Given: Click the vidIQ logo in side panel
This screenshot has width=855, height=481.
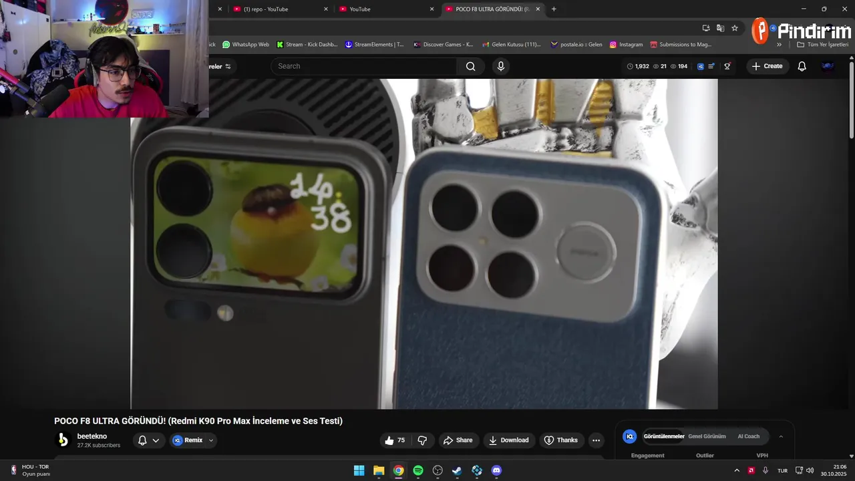Looking at the screenshot, I should click(x=629, y=436).
